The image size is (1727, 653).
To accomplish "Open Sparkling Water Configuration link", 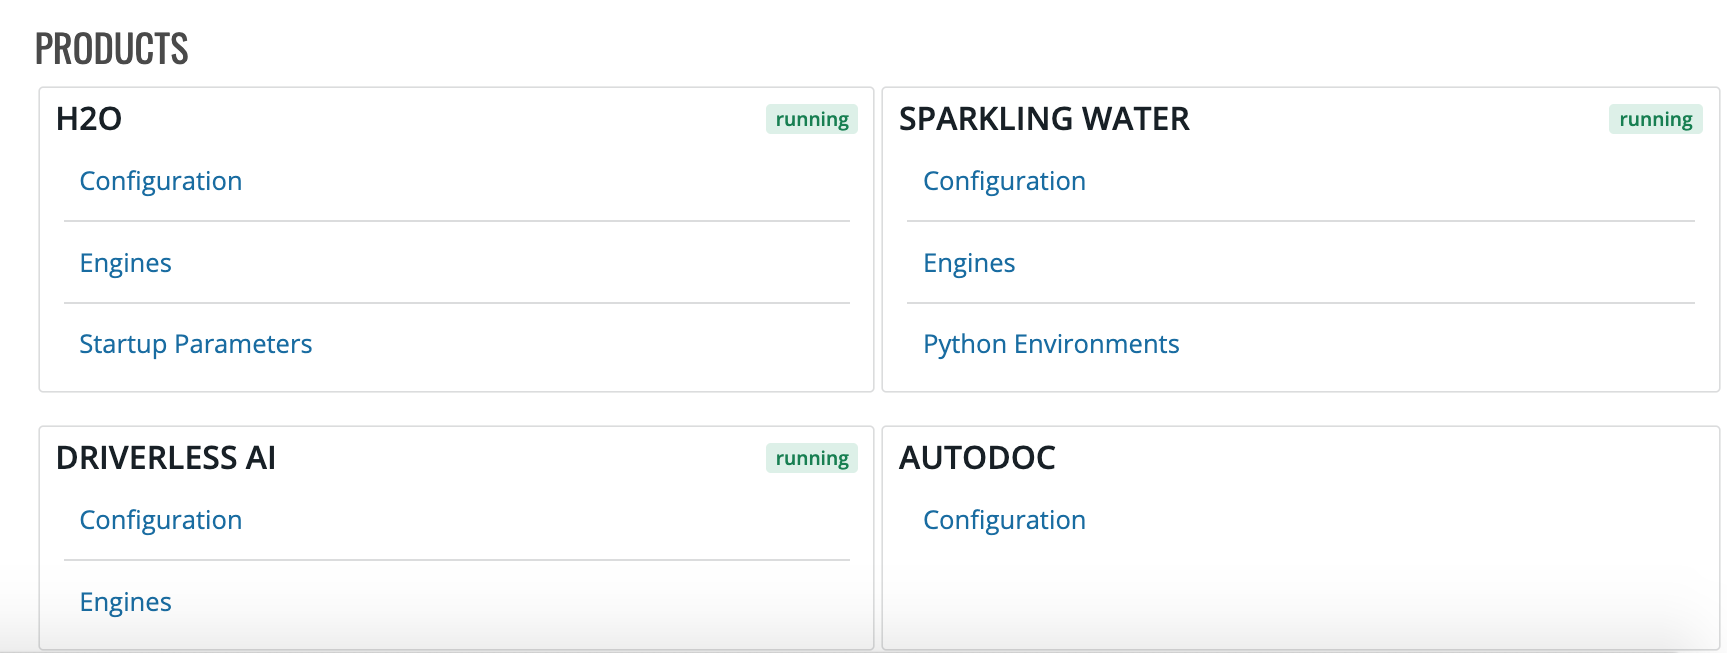I will pyautogui.click(x=1004, y=181).
